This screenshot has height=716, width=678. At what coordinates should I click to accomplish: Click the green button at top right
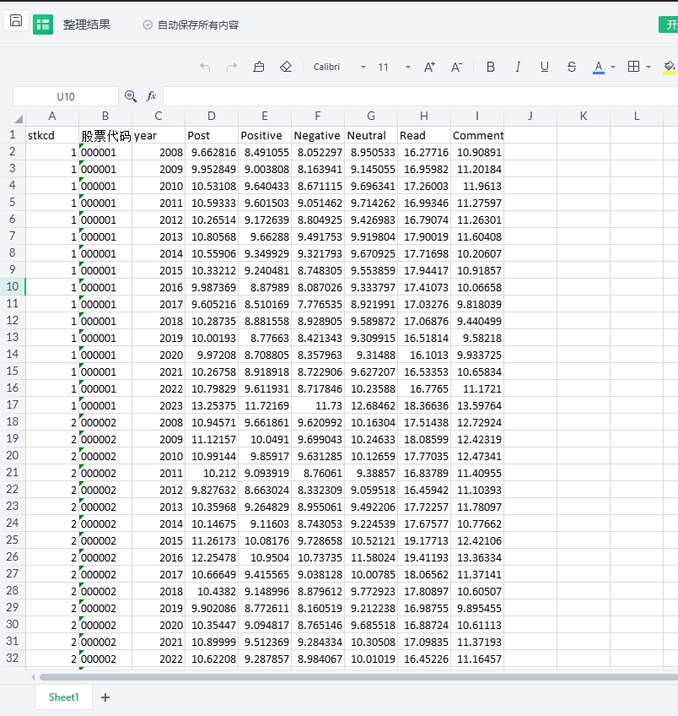tap(668, 24)
